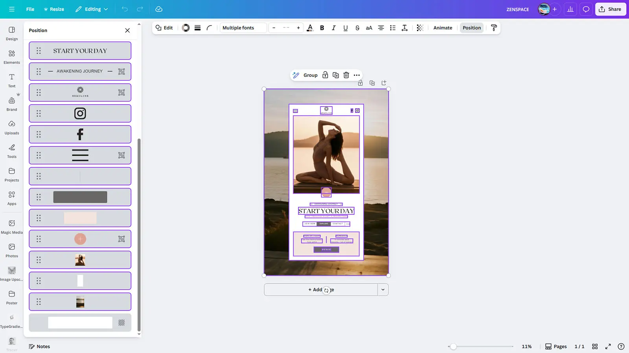The width and height of the screenshot is (629, 353).
Task: Click the zoom slider handle
Action: [x=453, y=346]
